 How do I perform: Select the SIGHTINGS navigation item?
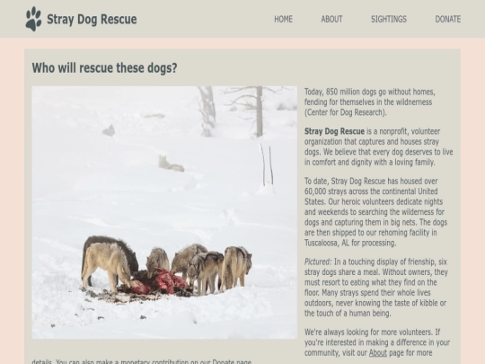point(389,19)
